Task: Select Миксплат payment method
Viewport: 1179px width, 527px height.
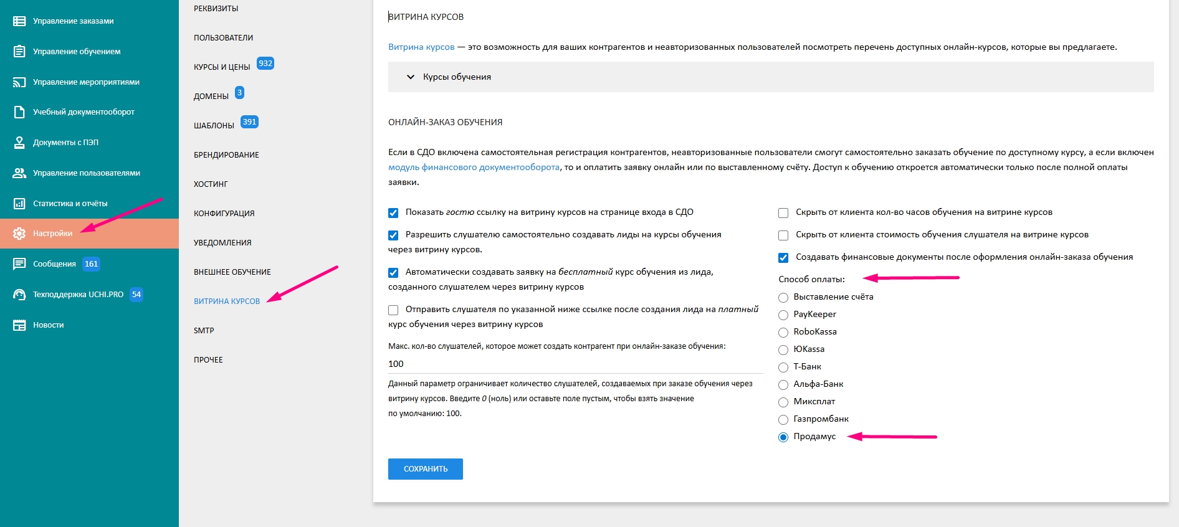Action: pyautogui.click(x=783, y=402)
